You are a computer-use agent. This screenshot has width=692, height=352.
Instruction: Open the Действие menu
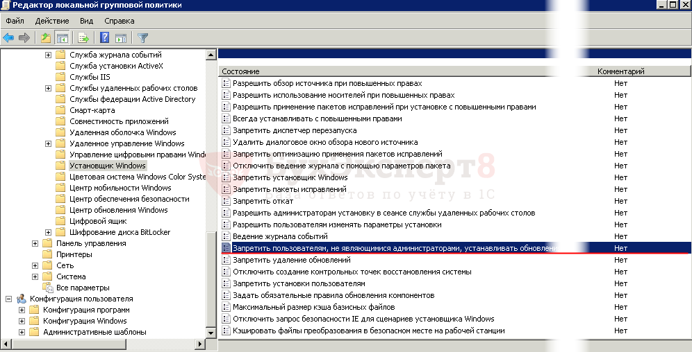tap(51, 21)
